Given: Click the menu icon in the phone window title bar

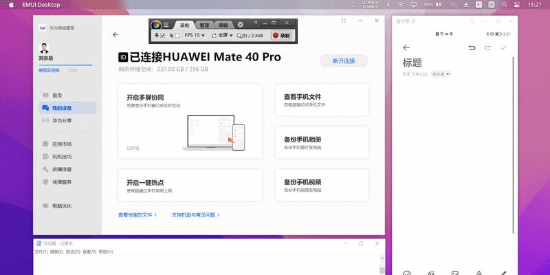Looking at the screenshot, I should tap(472, 21).
